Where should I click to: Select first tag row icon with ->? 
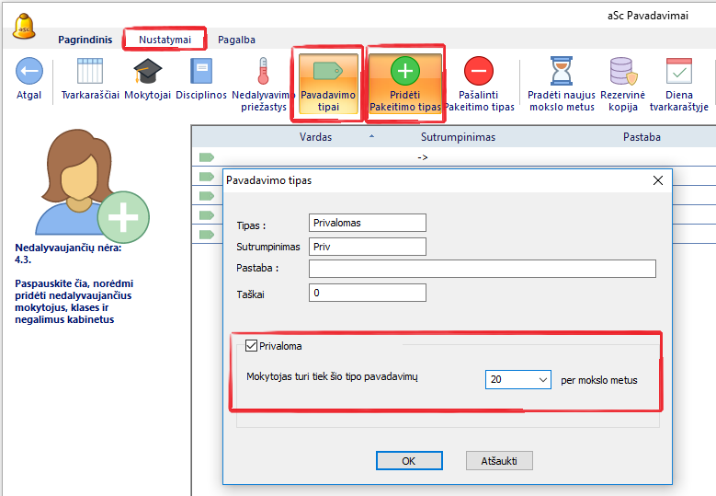tap(207, 157)
